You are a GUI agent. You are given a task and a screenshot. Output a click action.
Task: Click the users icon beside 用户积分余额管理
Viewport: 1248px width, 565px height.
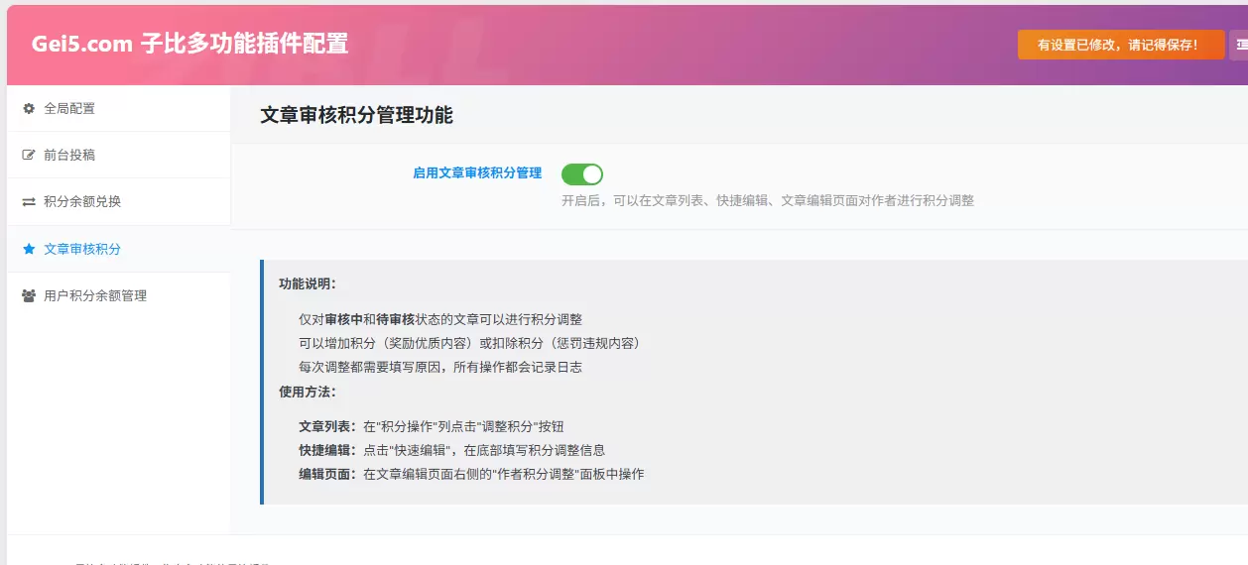point(29,295)
